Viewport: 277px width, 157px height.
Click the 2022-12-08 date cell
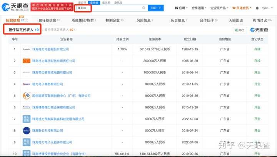point(190,119)
